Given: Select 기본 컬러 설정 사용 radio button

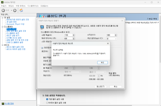Looking at the screenshot, I should pos(47,99).
